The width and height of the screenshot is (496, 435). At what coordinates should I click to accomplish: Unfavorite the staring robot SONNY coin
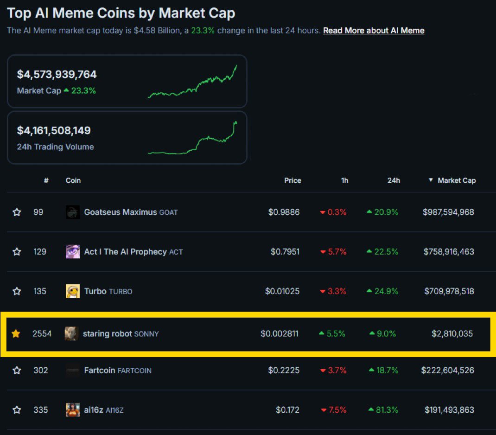click(x=17, y=333)
